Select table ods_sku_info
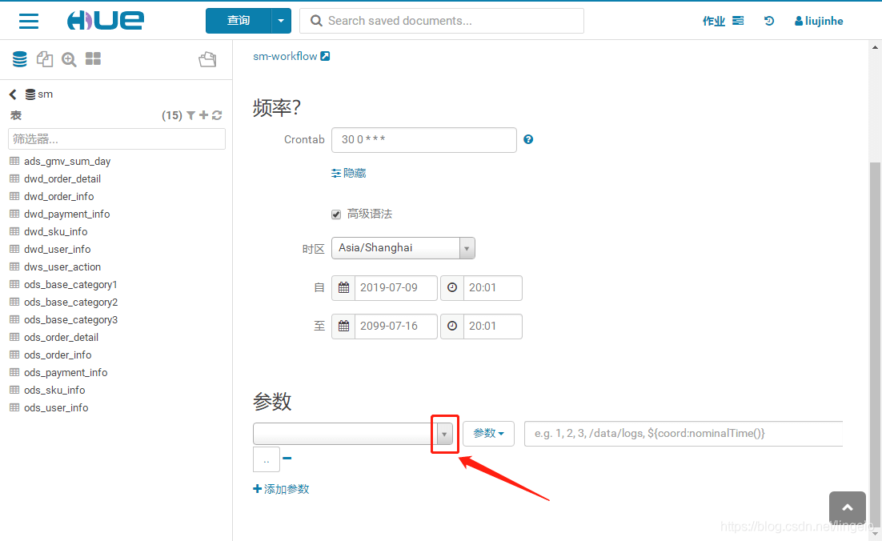Screen dimensions: 882x541 (54, 390)
